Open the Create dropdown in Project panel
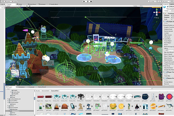Viewport: 174px width, 116px height. 9,89
